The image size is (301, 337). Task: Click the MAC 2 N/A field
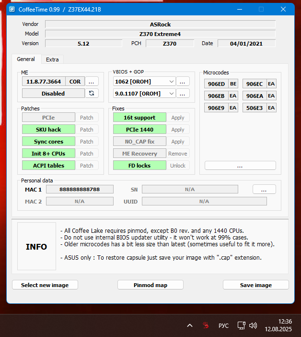[x=80, y=201]
